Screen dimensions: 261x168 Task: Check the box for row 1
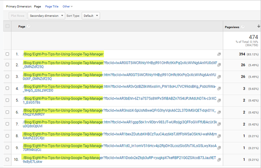(x=8, y=54)
